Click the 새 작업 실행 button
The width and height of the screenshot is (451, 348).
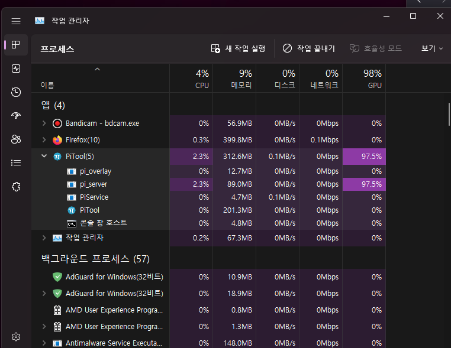pyautogui.click(x=239, y=48)
